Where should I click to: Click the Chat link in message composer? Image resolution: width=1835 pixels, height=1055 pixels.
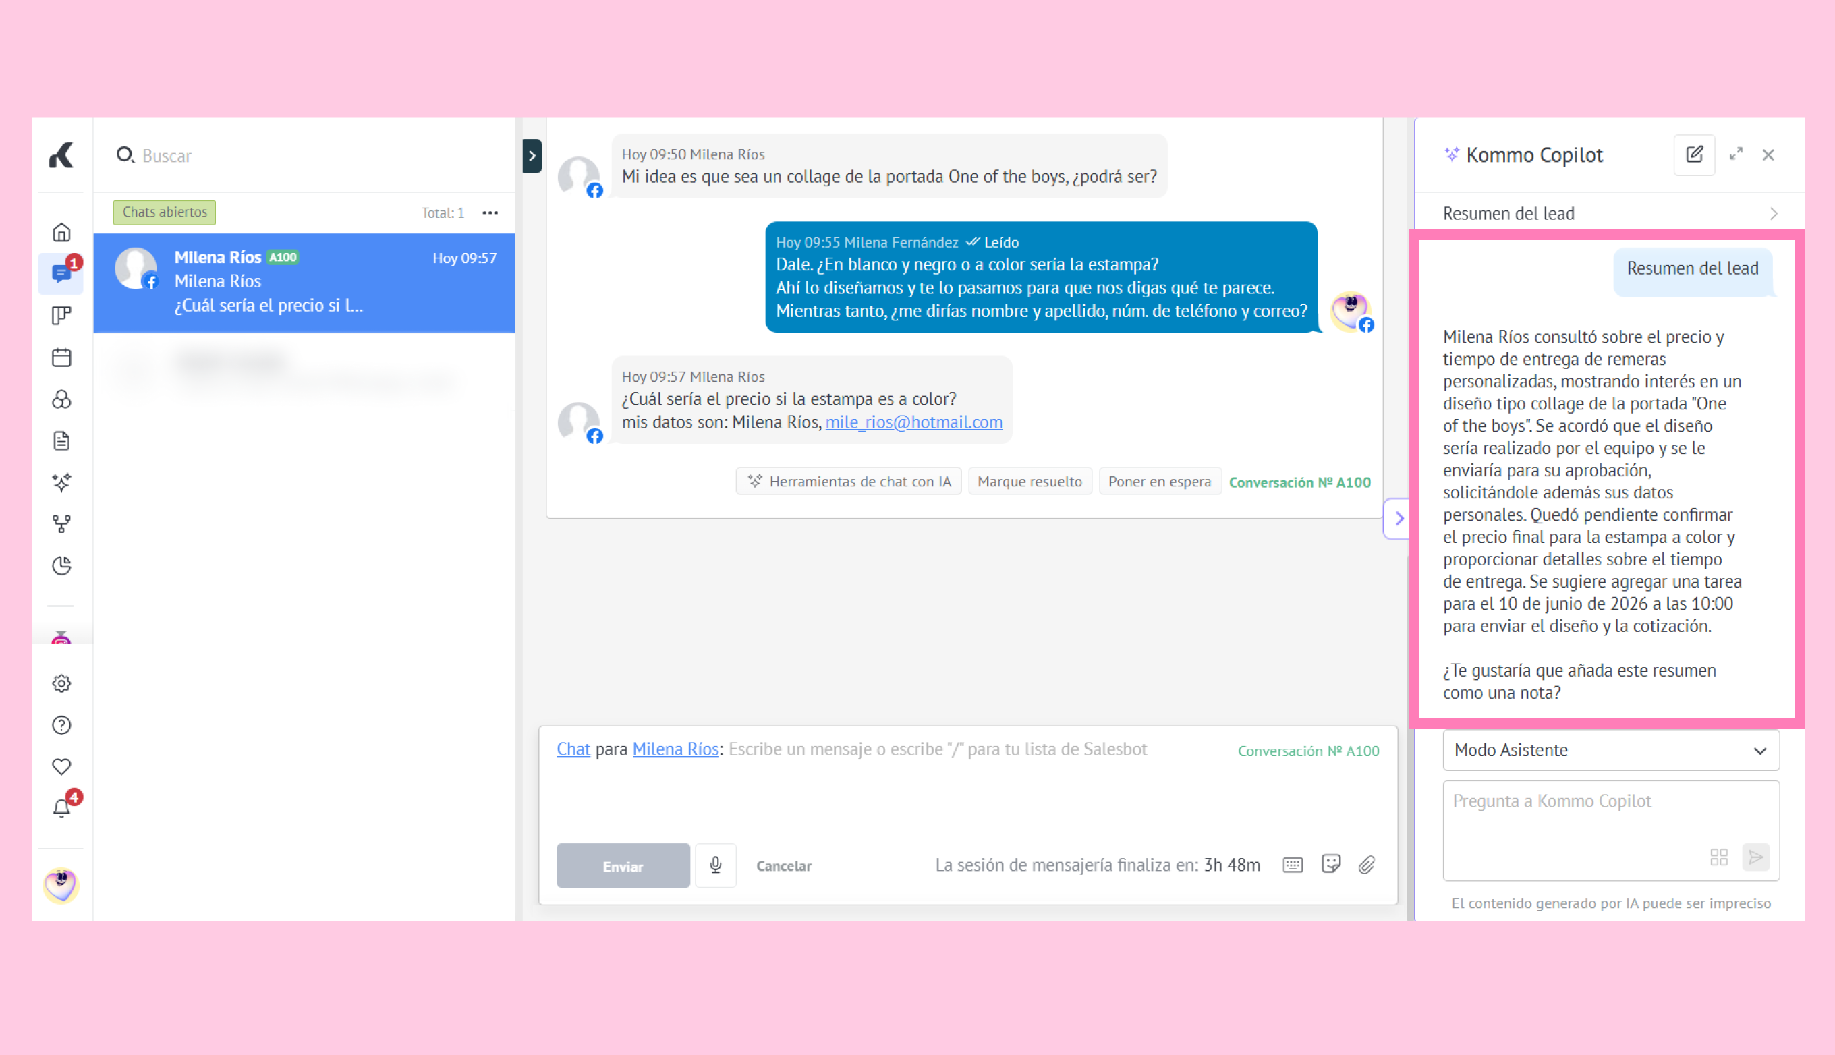573,749
